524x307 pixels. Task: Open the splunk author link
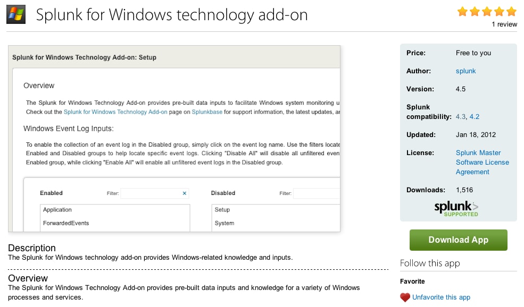coord(465,71)
